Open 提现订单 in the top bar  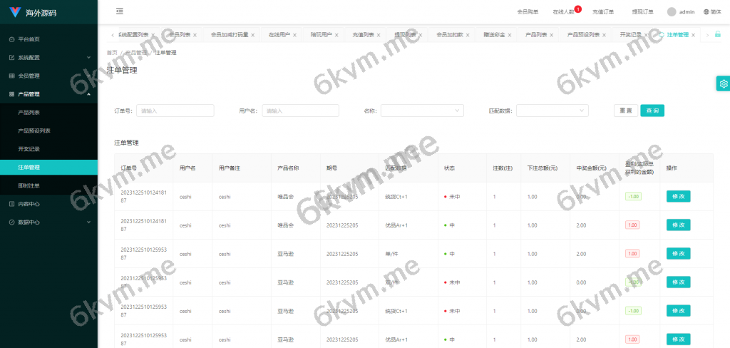(x=642, y=12)
